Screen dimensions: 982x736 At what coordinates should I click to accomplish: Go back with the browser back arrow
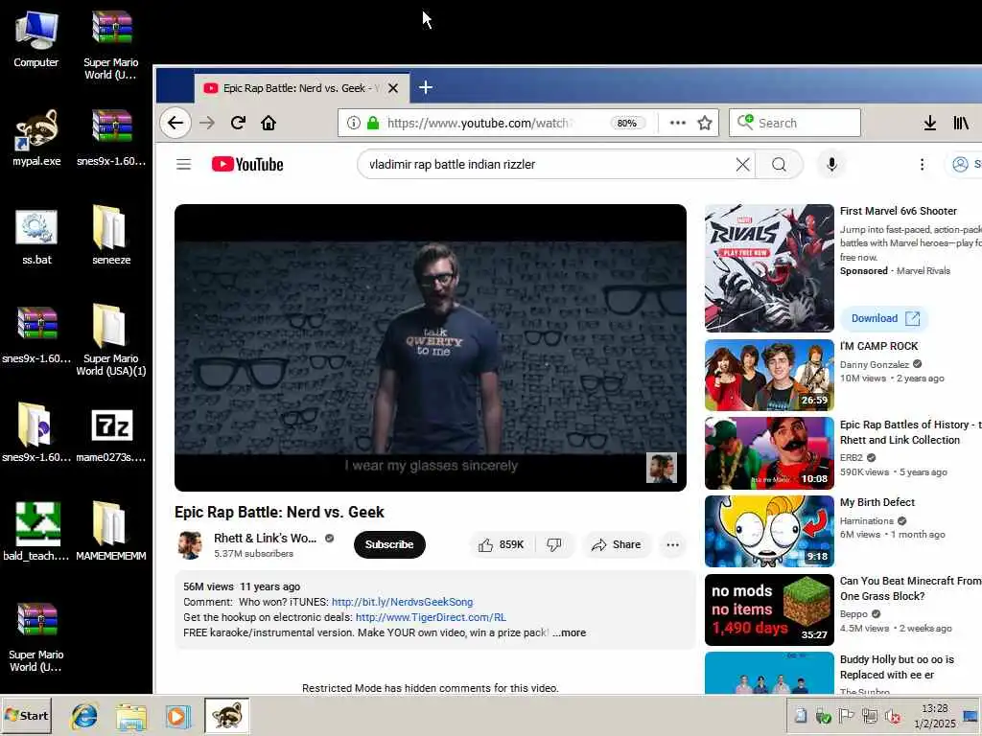tap(175, 123)
